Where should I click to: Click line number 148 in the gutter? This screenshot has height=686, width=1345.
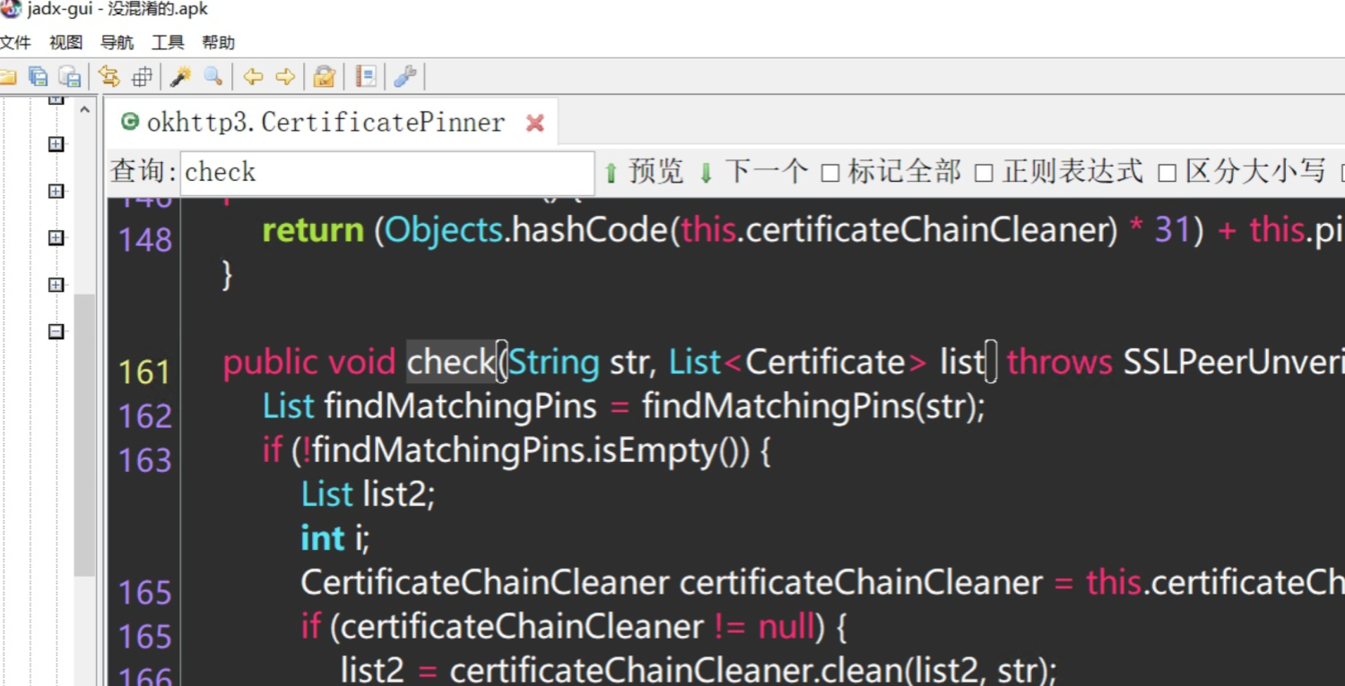tap(145, 240)
